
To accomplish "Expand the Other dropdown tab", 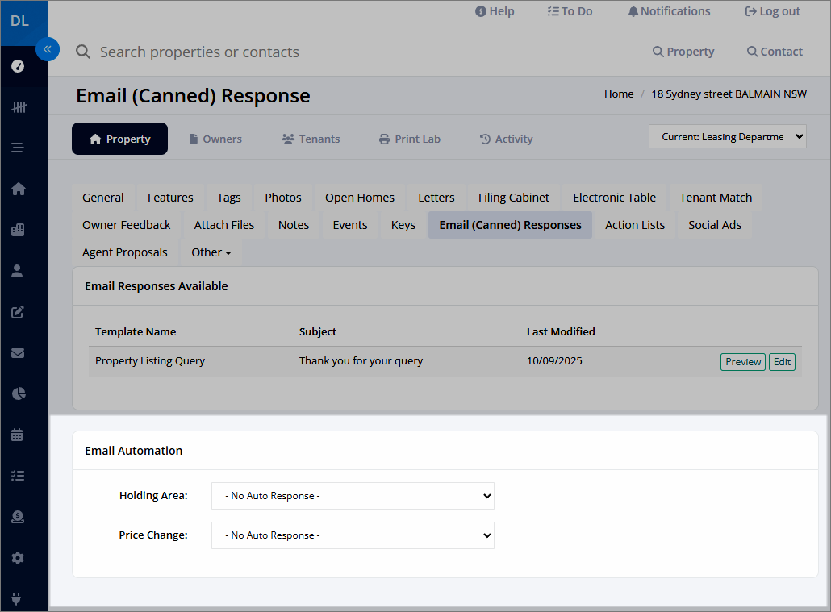I will pyautogui.click(x=211, y=252).
